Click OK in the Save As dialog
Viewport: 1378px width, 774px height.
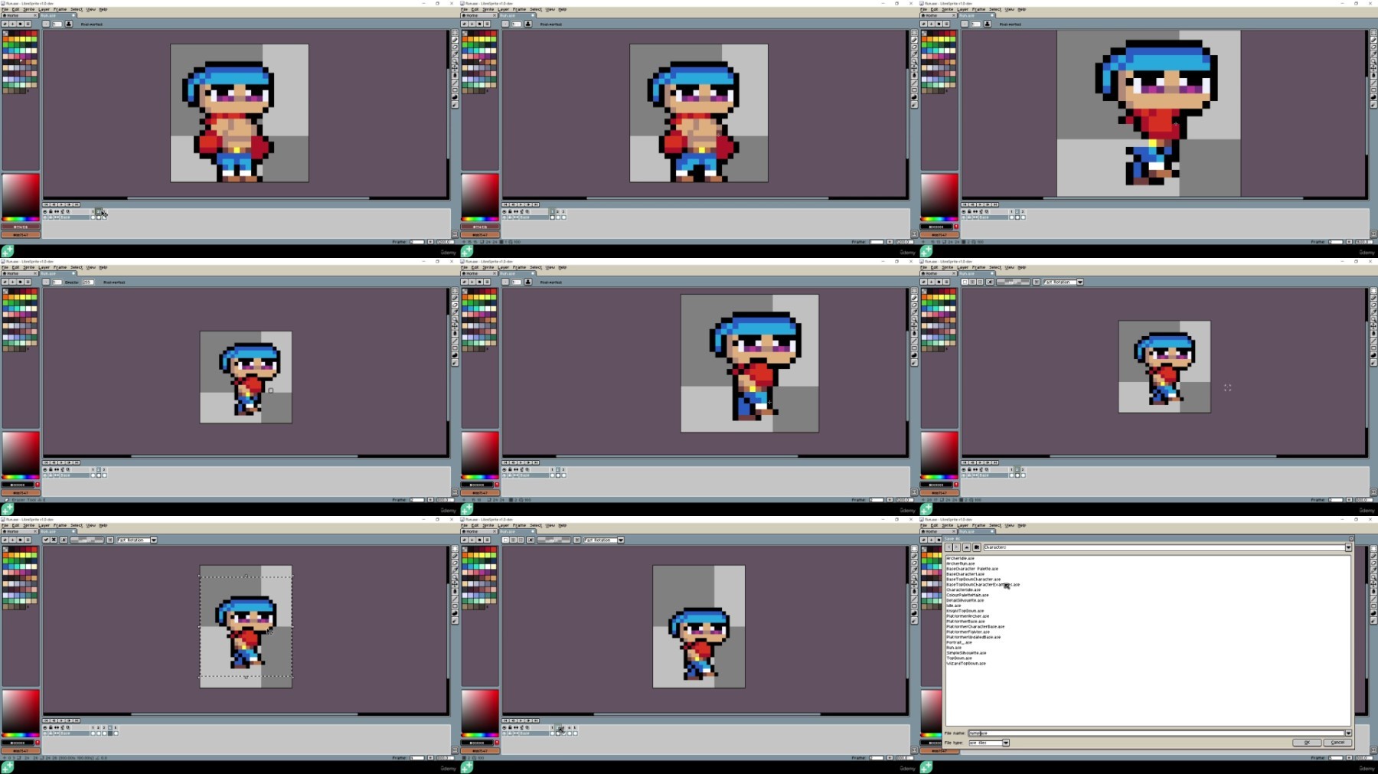click(x=1307, y=743)
